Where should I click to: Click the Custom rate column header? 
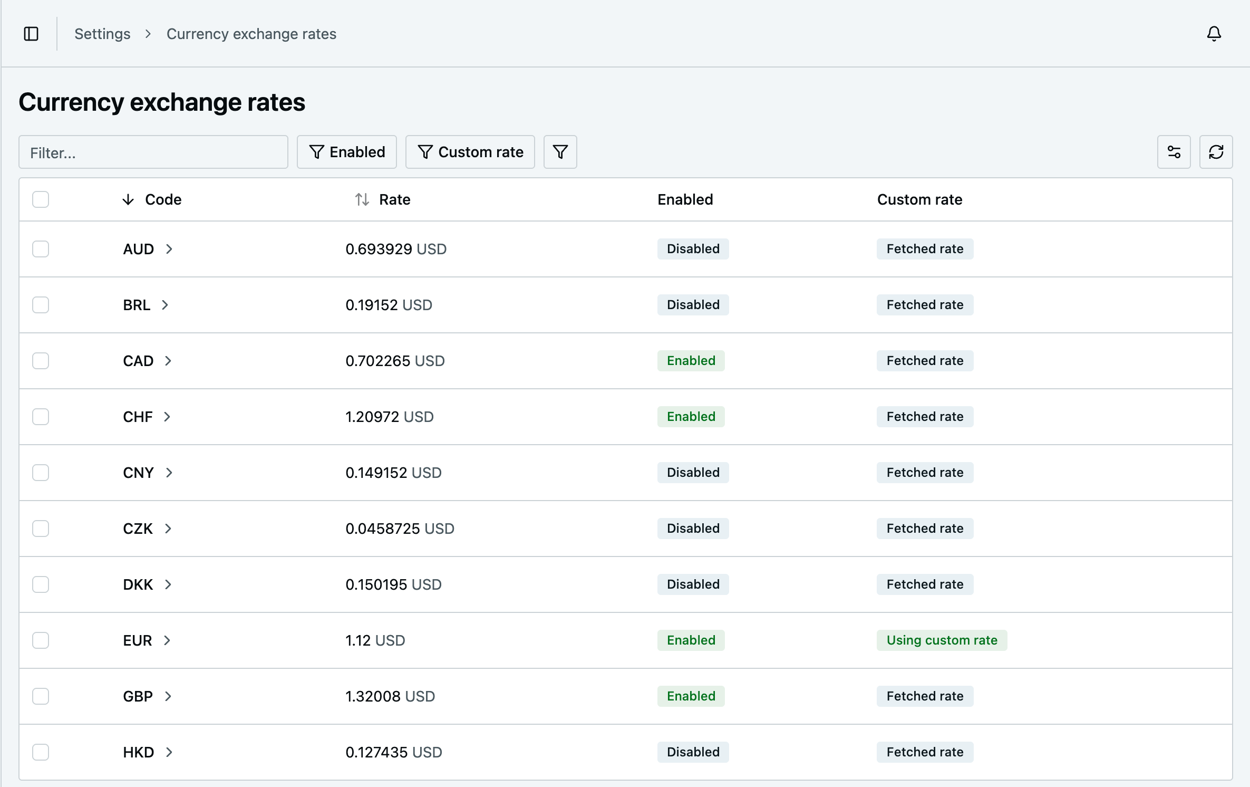(919, 199)
